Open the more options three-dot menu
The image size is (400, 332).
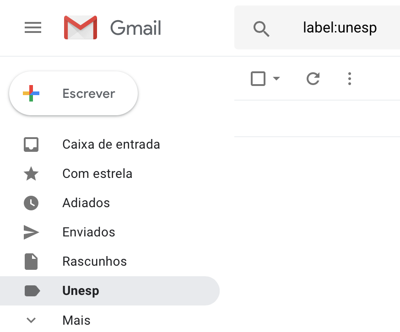click(x=350, y=79)
